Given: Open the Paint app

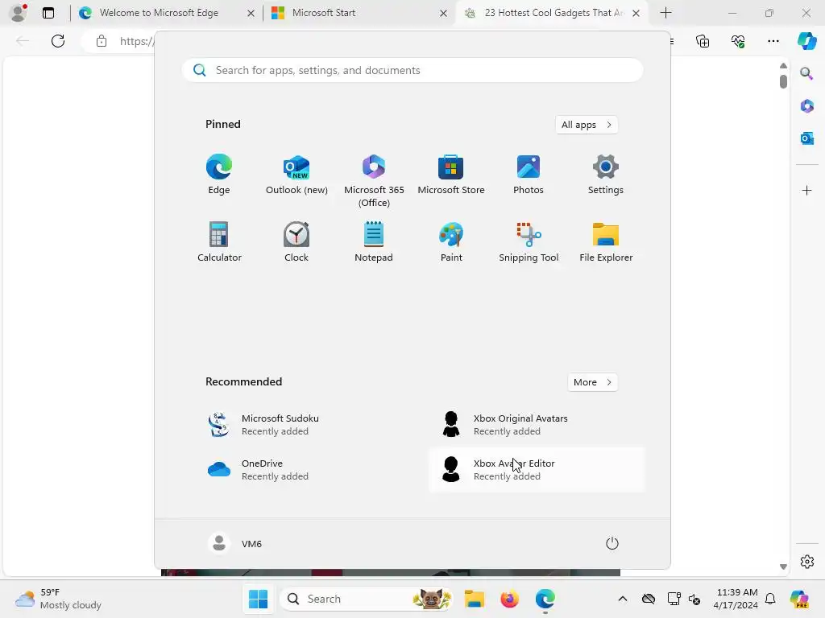Looking at the screenshot, I should point(451,242).
